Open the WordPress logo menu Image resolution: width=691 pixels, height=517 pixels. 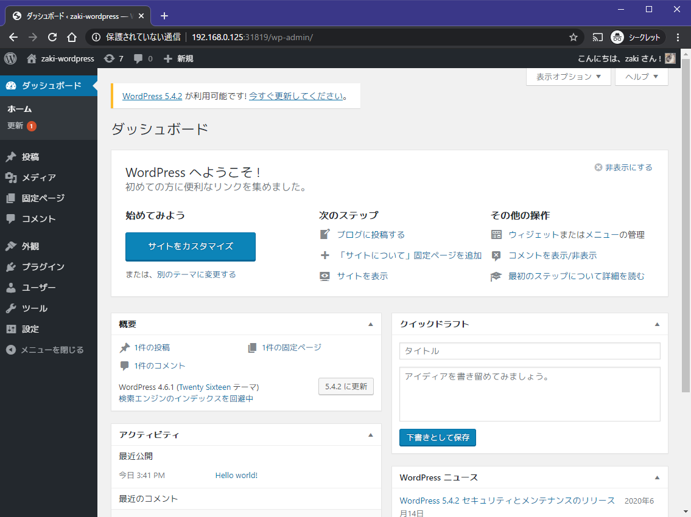coord(10,58)
